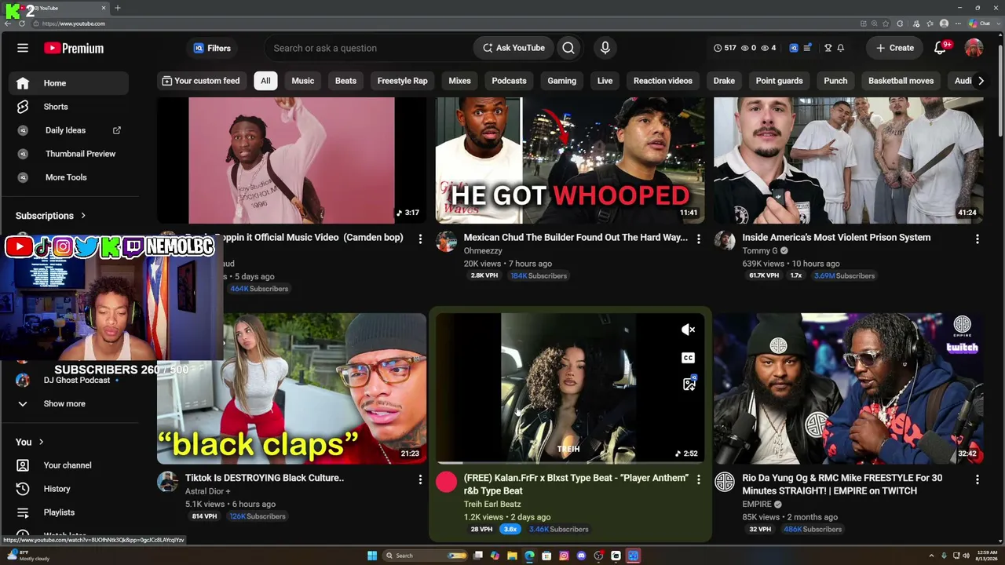Click the search magnifier button

(568, 48)
